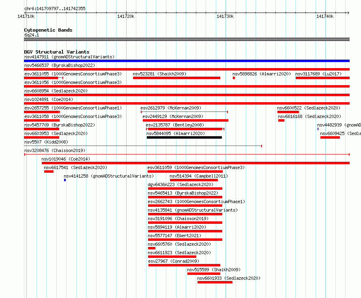Click the 141720k ruler tick label
Viewport: 361px width, 298px height.
coord(126,16)
